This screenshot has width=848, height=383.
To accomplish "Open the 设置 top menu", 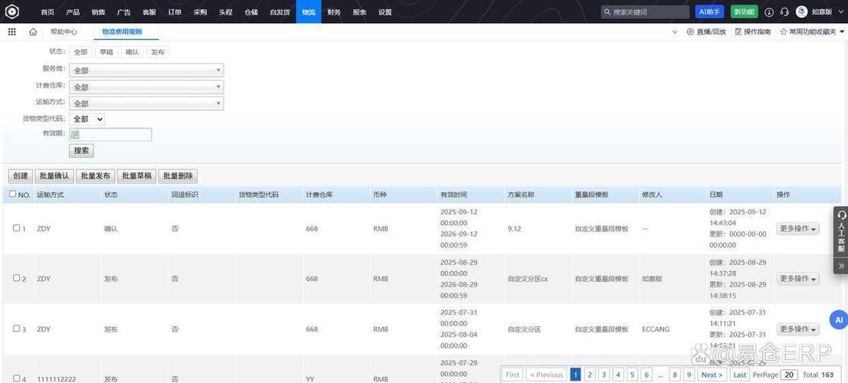I will (x=385, y=12).
